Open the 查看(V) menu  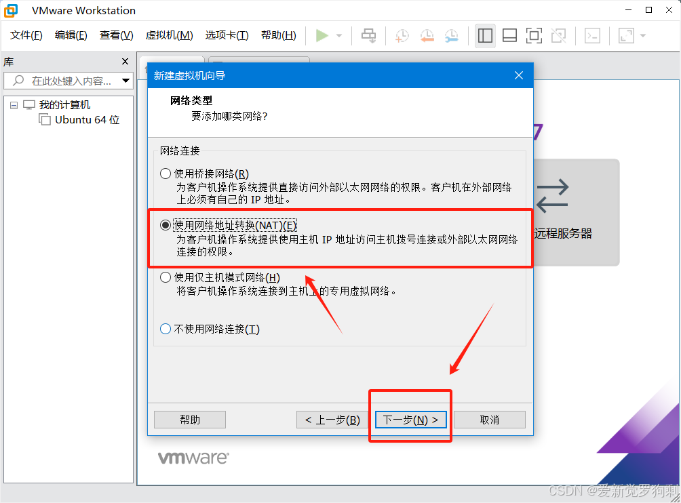coord(117,35)
